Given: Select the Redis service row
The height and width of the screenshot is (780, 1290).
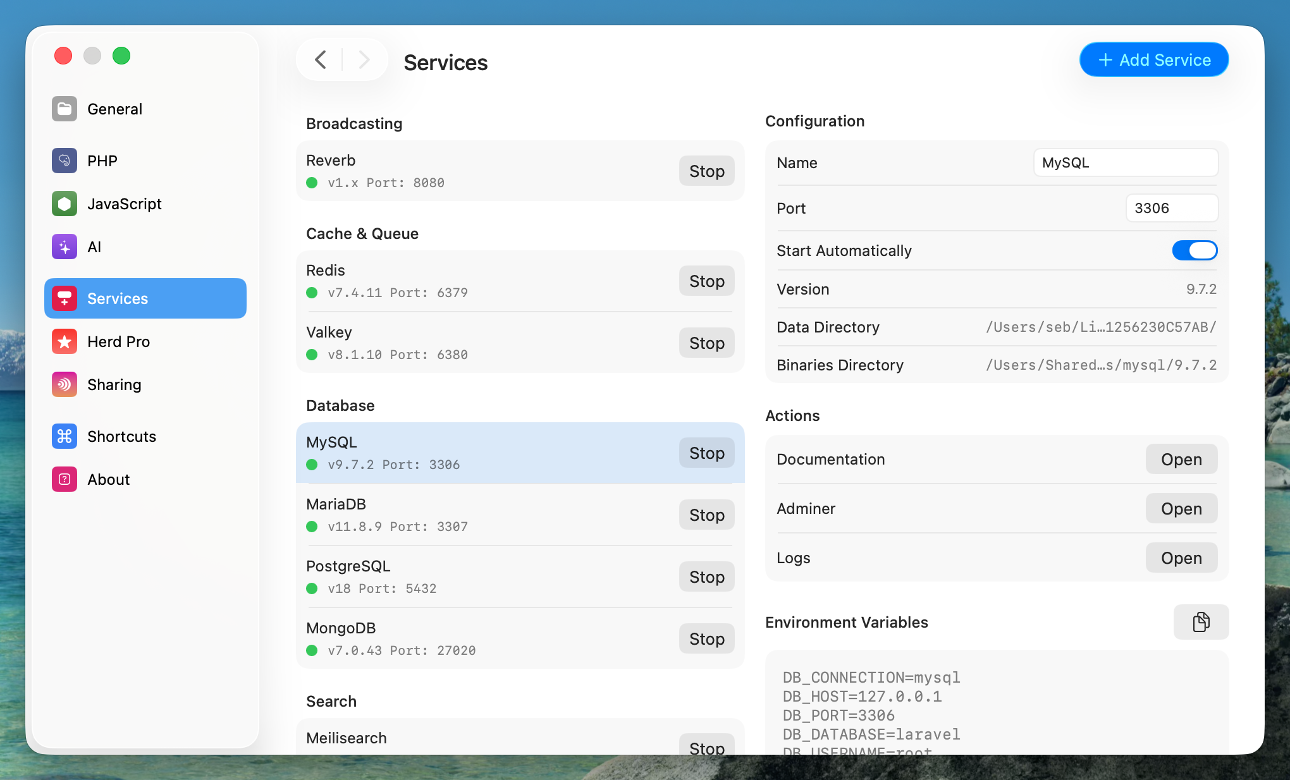Looking at the screenshot, I should 520,281.
